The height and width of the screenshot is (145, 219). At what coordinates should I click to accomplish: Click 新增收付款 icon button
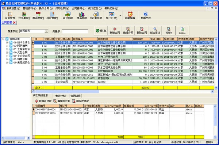(43, 101)
